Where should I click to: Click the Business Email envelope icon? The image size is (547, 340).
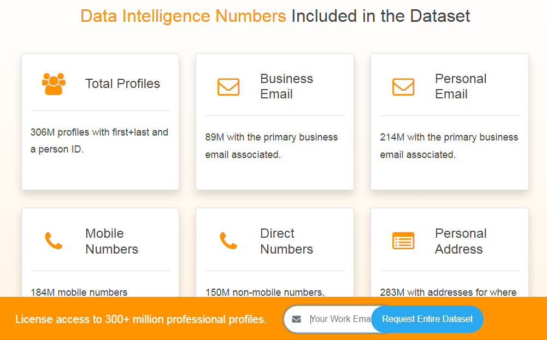point(228,87)
